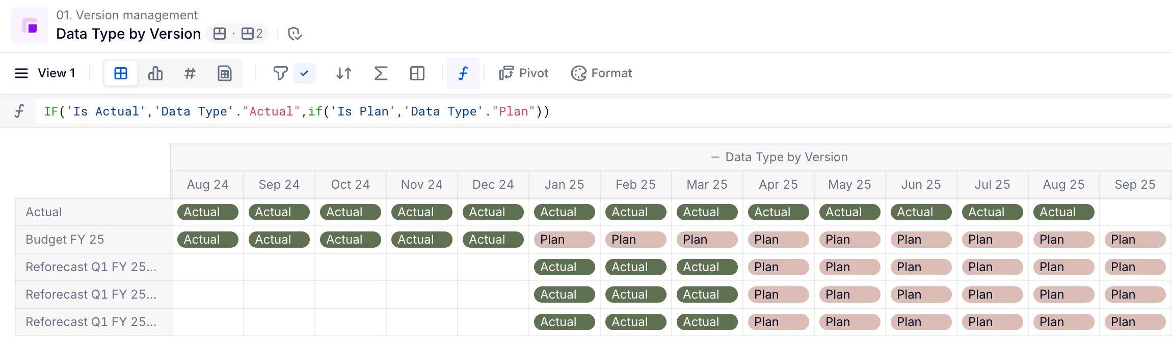
Task: Select the calculator-style view toggle
Action: (x=225, y=73)
